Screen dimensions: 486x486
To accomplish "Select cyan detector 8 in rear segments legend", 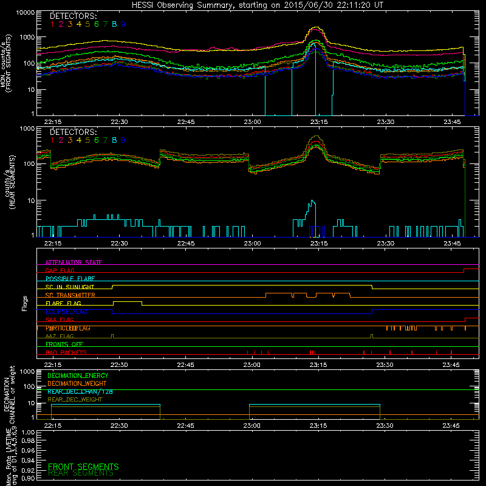I will [x=114, y=140].
